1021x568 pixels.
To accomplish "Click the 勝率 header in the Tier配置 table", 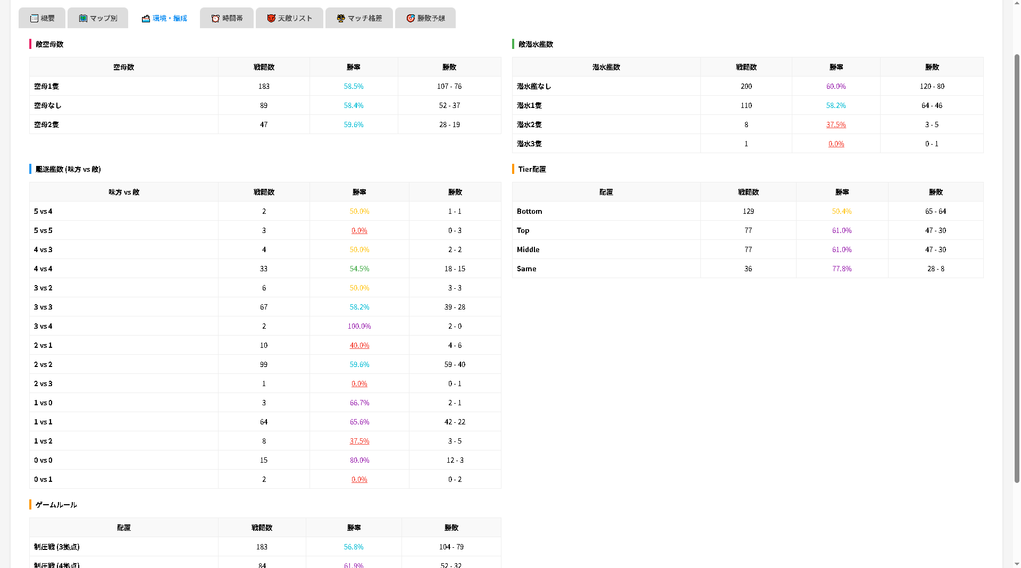I will coord(842,192).
